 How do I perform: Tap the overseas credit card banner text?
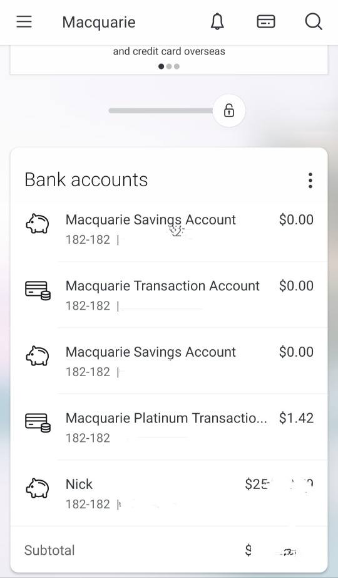click(x=169, y=51)
